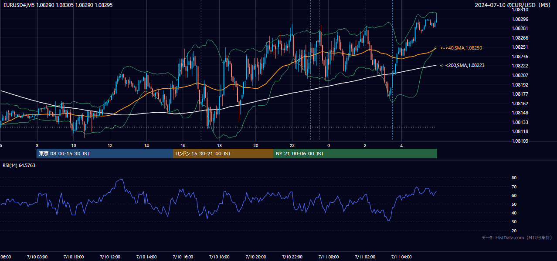Click the 7/10 12:00 time label
557x261 pixels.
(110, 257)
